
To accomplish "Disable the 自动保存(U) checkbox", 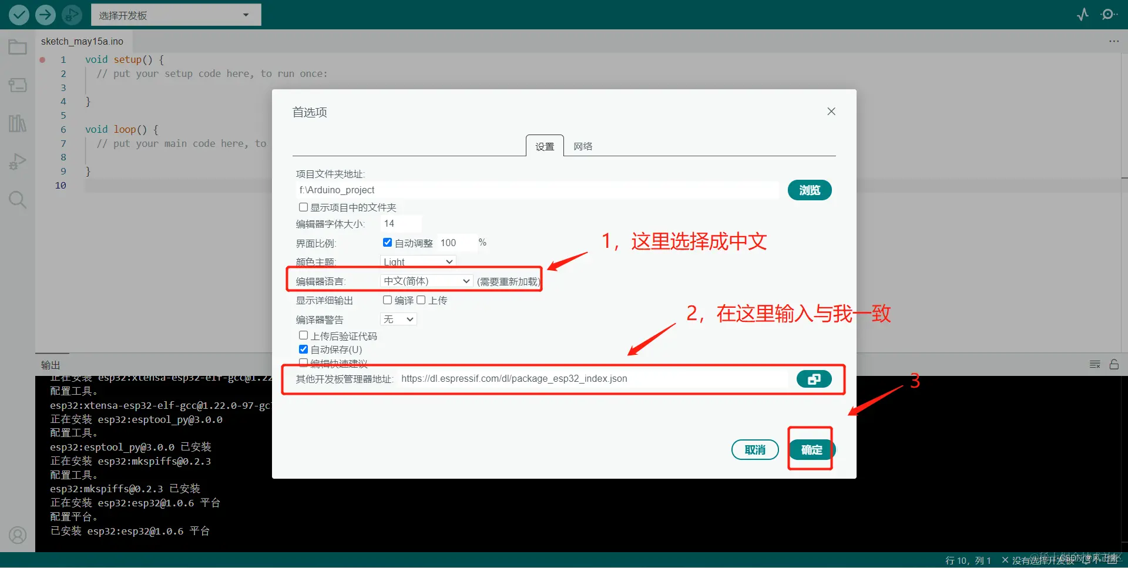I will tap(303, 348).
